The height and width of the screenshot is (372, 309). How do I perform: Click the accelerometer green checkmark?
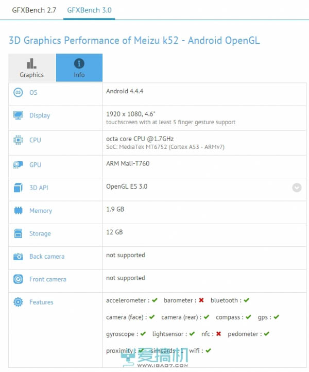154,300
